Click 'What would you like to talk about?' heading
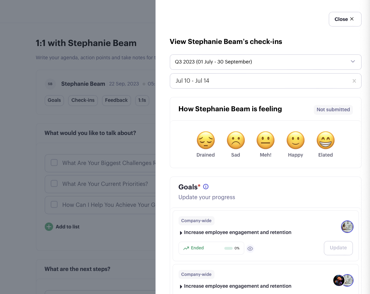Viewport: 370px width, 294px height. click(x=90, y=133)
